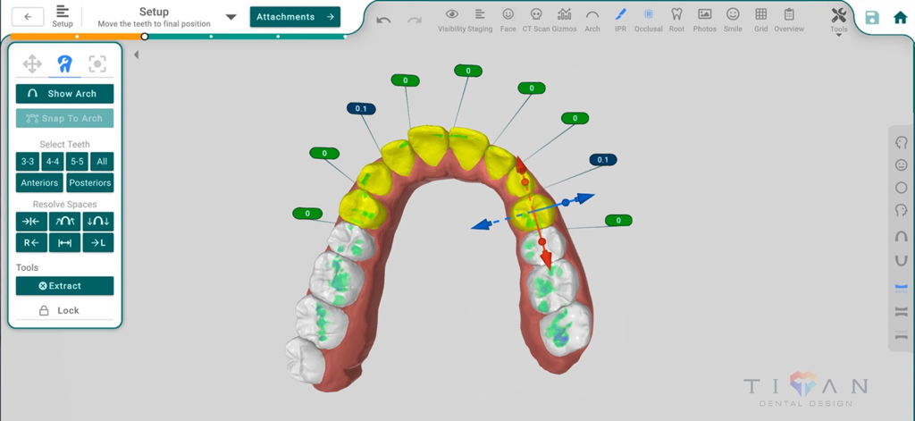This screenshot has height=421, width=915.
Task: Expand the Setup step dropdown arrow
Action: pos(231,17)
